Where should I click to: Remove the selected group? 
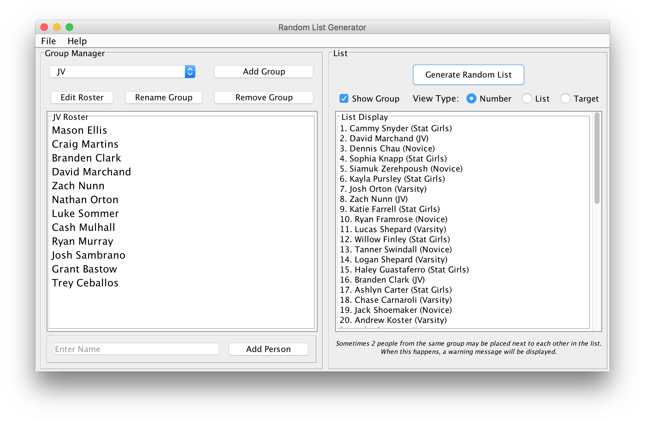pyautogui.click(x=264, y=97)
